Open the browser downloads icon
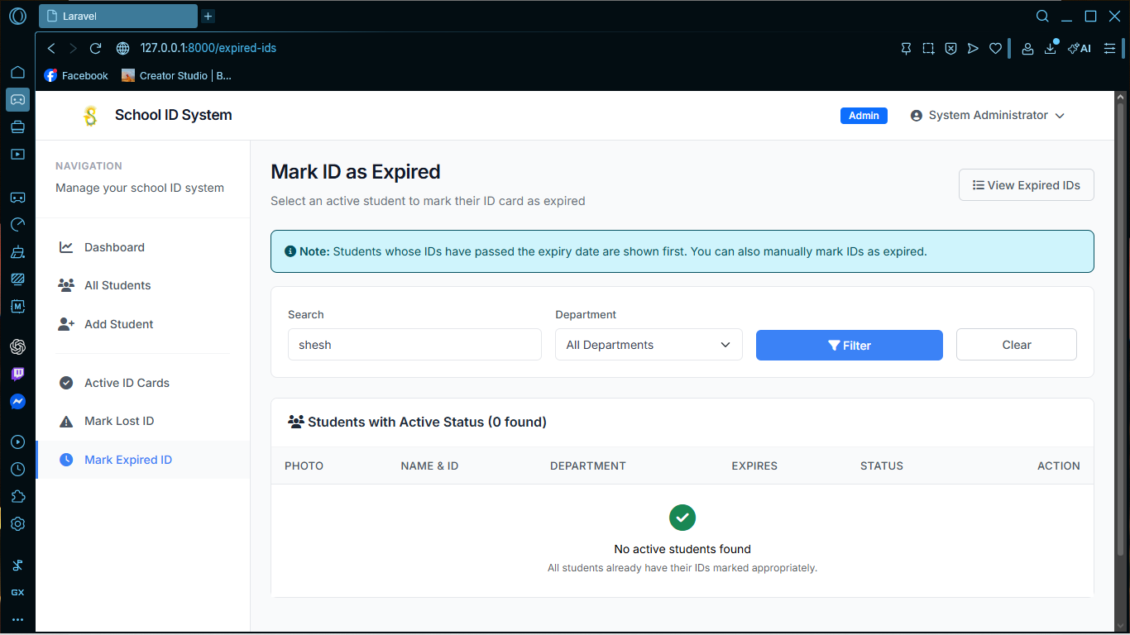 click(x=1051, y=48)
